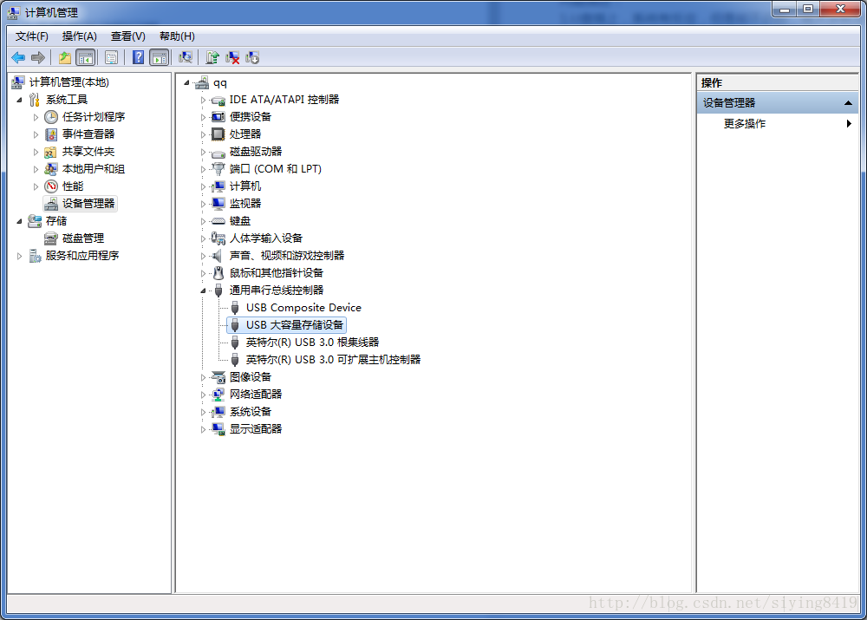Click the Performance monitor icon
This screenshot has height=620, width=867.
click(x=51, y=186)
